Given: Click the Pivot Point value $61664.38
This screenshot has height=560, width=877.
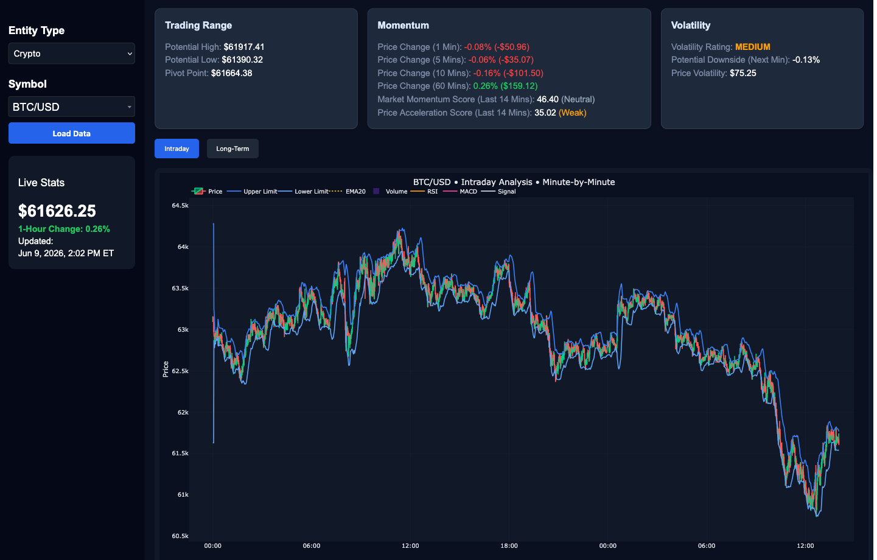Looking at the screenshot, I should [231, 73].
